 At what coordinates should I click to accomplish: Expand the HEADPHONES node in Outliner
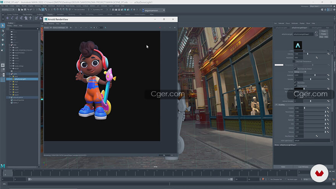[x=11, y=53]
